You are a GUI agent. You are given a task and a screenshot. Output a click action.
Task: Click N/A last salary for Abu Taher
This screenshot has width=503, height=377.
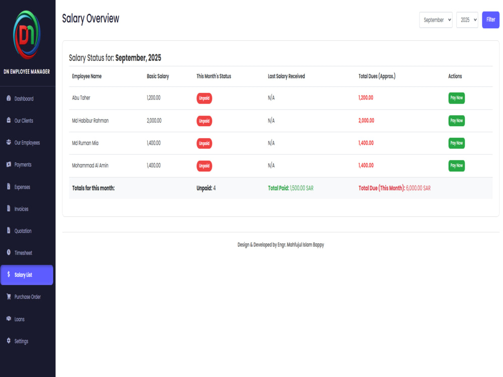(x=271, y=98)
